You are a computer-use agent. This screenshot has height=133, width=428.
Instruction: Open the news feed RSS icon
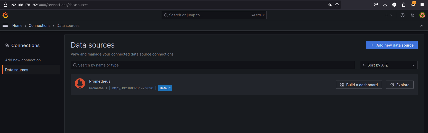coord(413,15)
